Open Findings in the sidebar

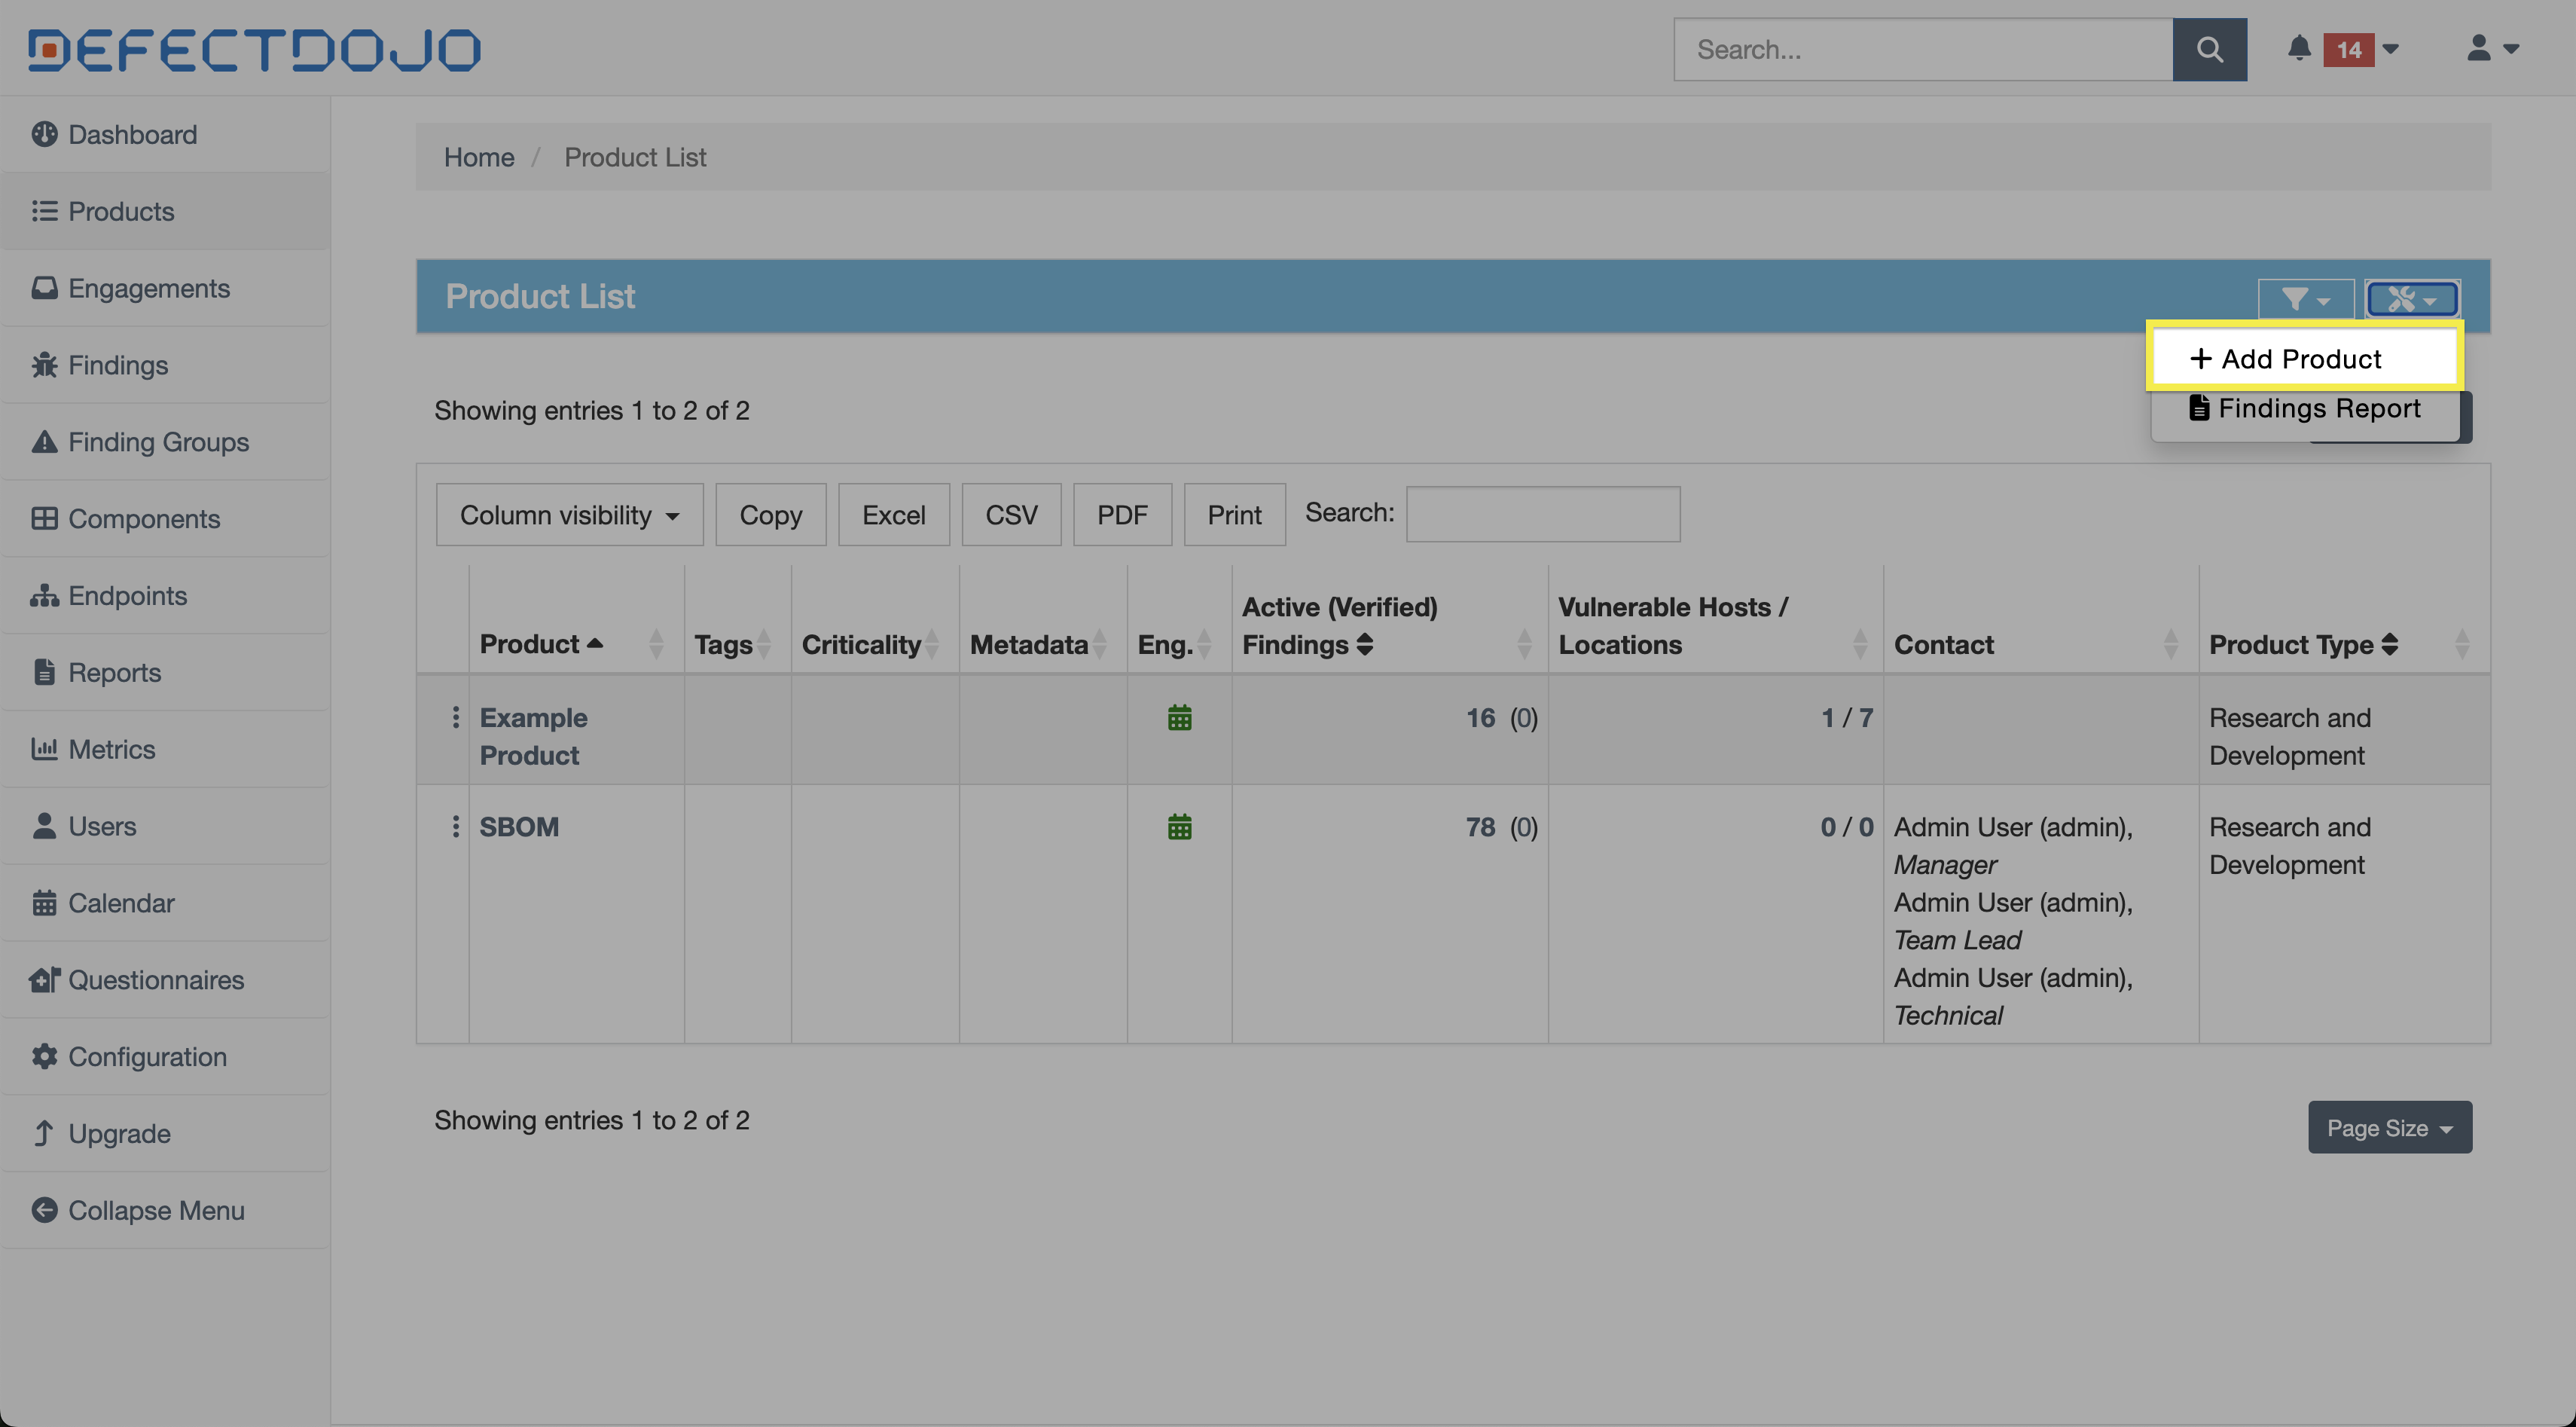[165, 365]
